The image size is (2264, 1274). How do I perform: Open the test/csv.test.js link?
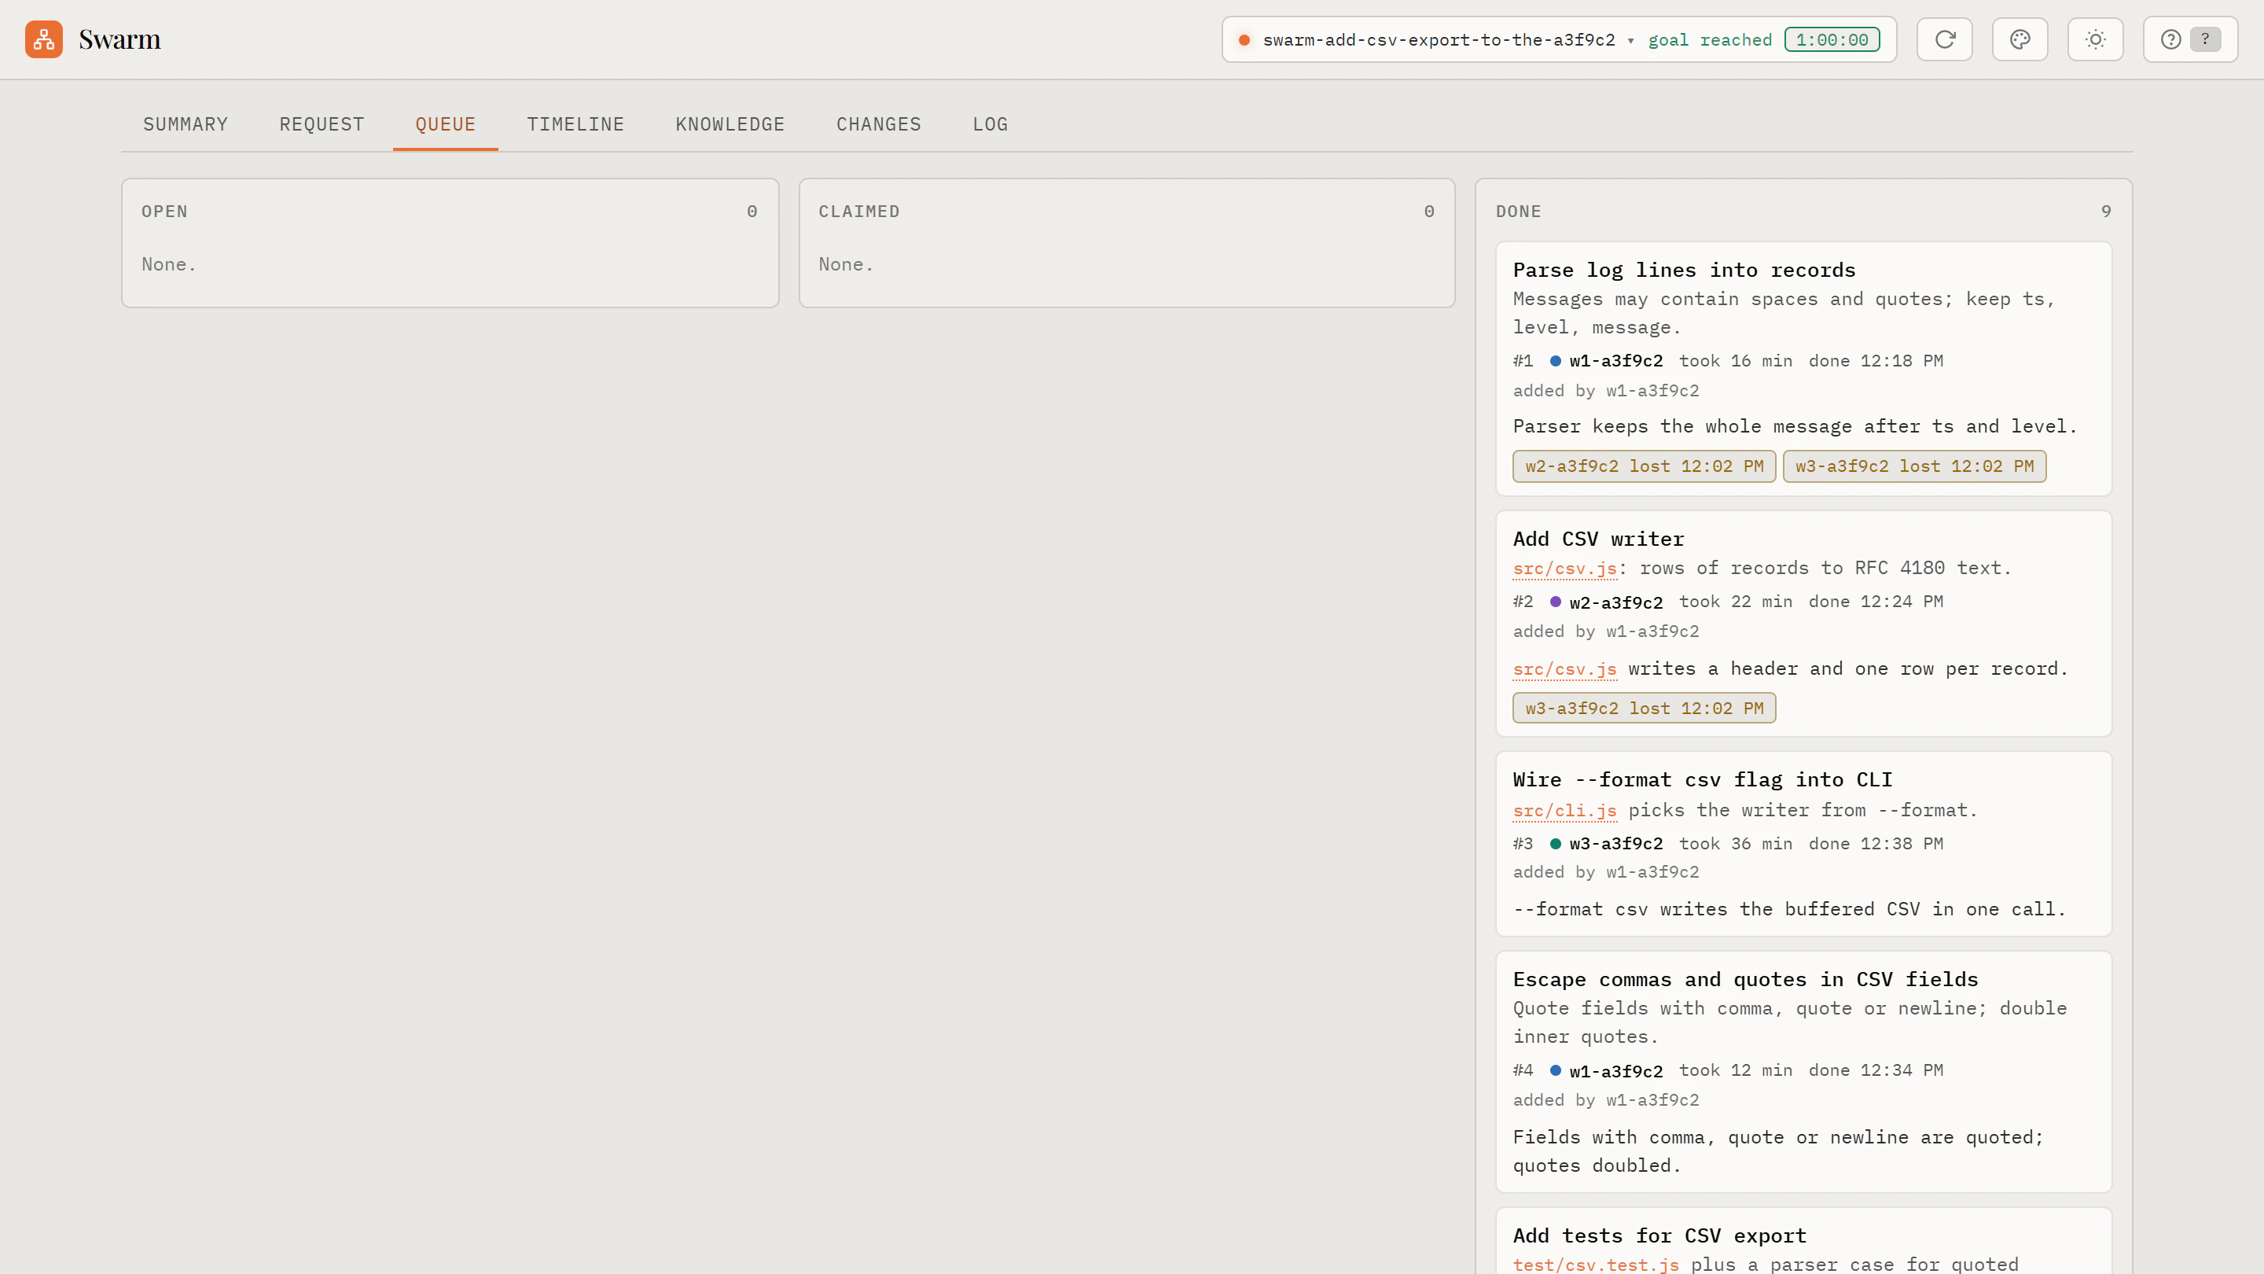[x=1595, y=1265]
